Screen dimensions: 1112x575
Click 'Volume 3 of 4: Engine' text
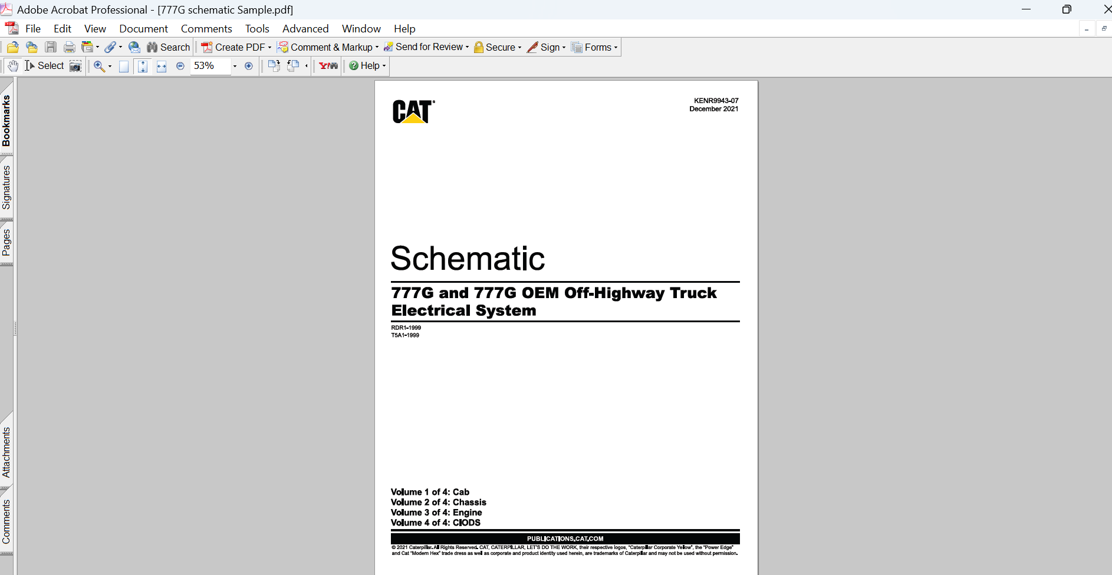point(436,513)
